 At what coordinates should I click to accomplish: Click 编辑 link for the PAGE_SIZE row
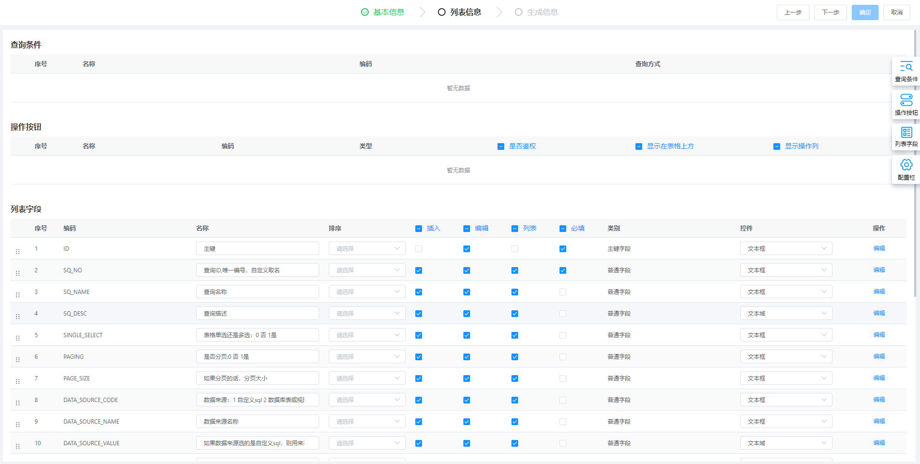(879, 378)
